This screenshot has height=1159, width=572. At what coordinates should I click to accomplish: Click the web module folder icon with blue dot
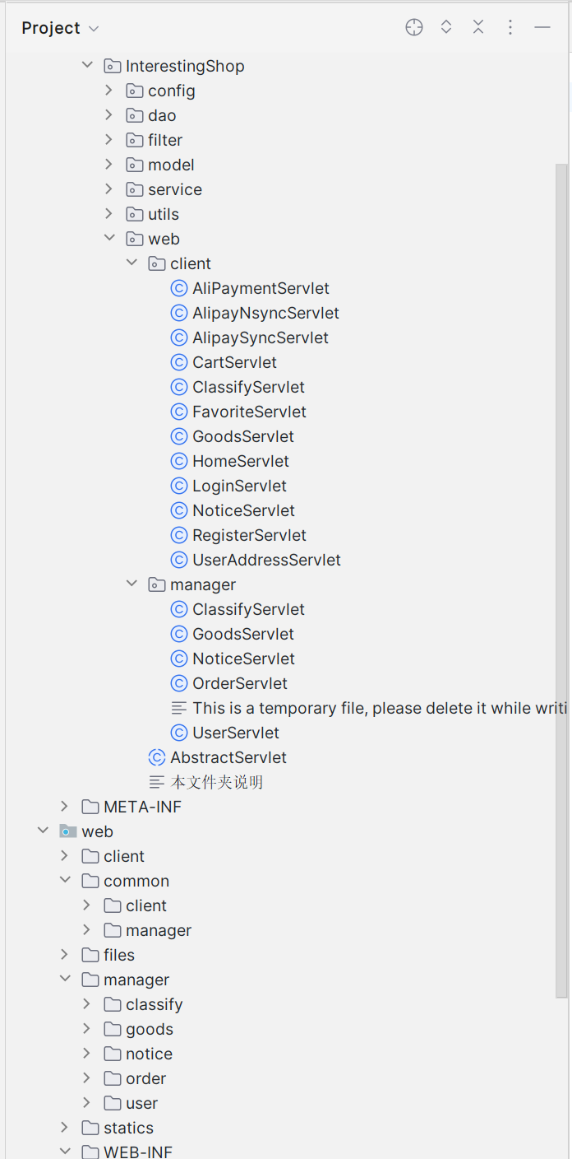[68, 831]
